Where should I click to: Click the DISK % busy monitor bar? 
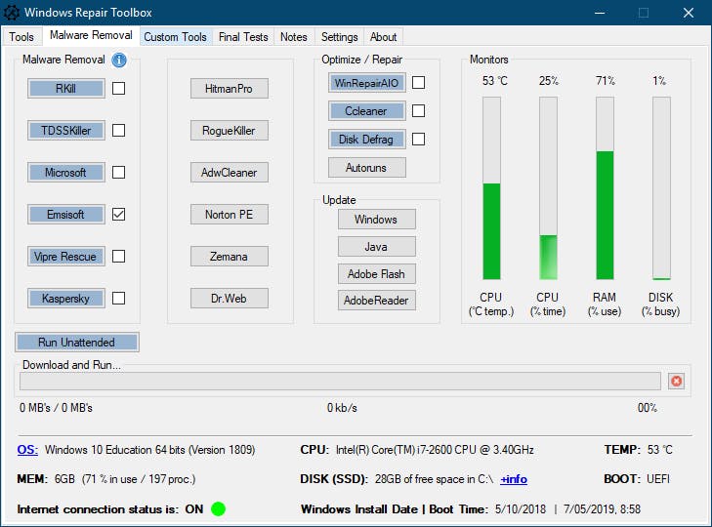click(x=661, y=188)
